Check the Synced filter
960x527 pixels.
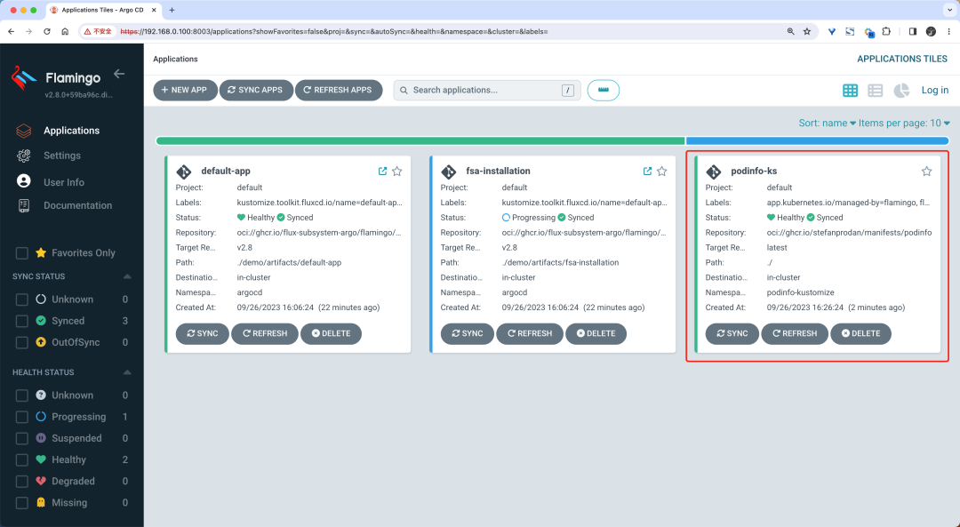pyautogui.click(x=22, y=321)
